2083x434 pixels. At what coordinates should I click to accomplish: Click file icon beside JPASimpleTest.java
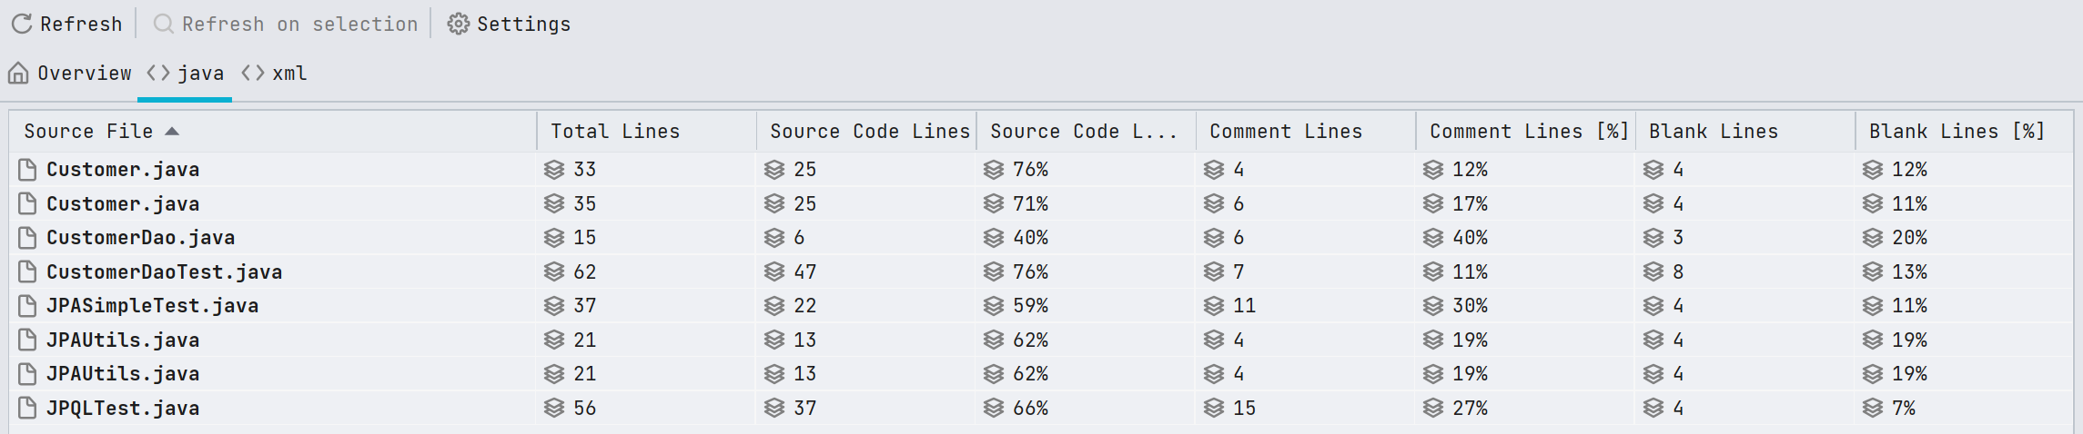click(28, 306)
